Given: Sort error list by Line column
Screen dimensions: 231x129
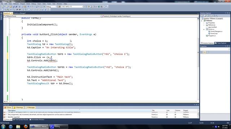Looking at the screenshot, I should pyautogui.click(x=170, y=110).
